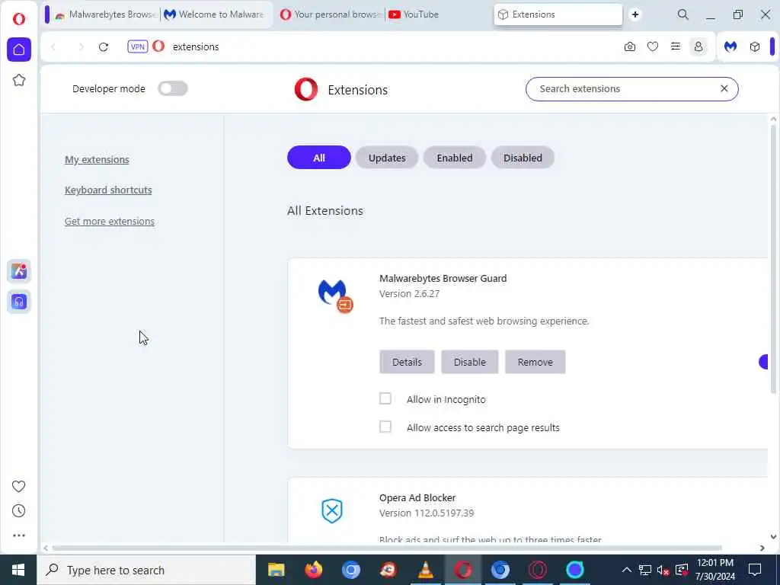Screen dimensions: 780x585
Task: Open the Aria AI sidebar icon
Action: pyautogui.click(x=19, y=271)
